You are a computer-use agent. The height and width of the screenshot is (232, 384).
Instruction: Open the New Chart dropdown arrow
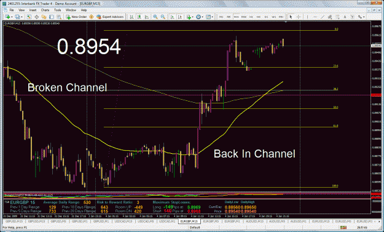coord(11,17)
